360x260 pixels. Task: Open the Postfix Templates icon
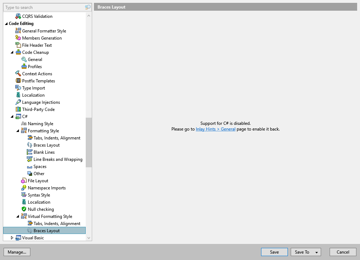point(19,81)
